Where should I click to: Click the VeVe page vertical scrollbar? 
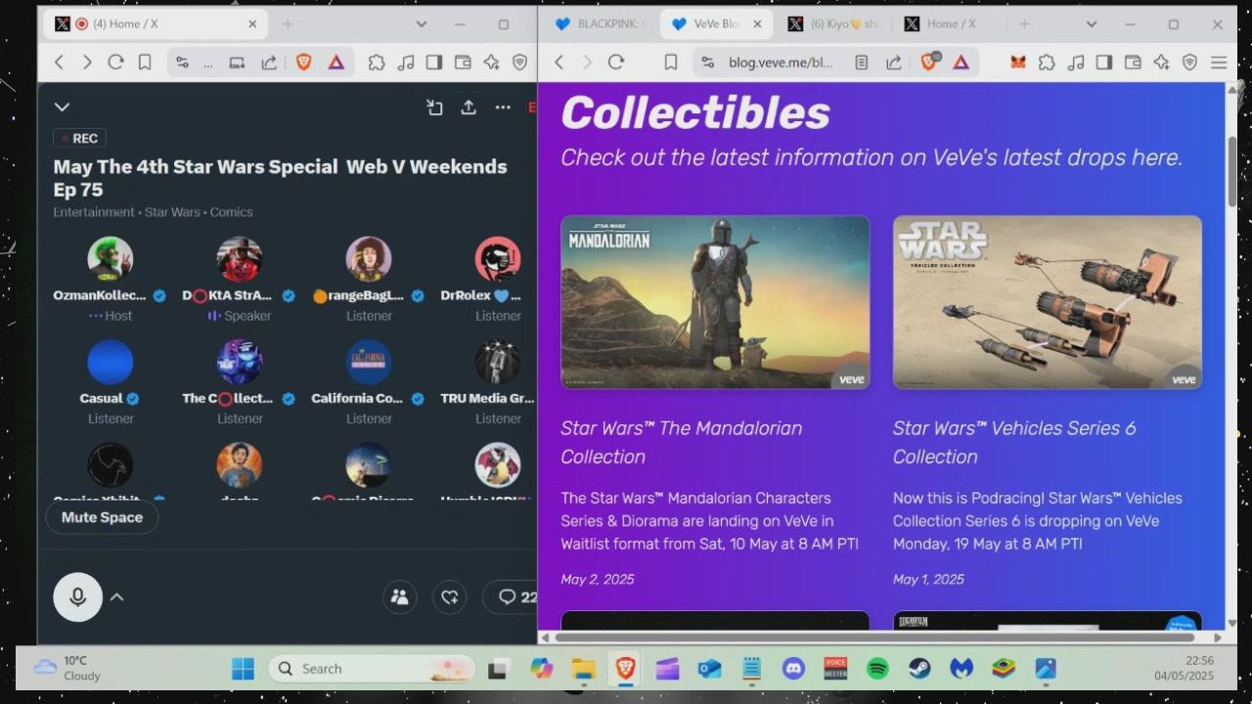(x=1231, y=171)
